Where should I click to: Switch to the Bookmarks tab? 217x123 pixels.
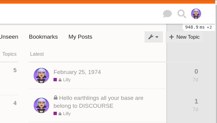tap(43, 37)
